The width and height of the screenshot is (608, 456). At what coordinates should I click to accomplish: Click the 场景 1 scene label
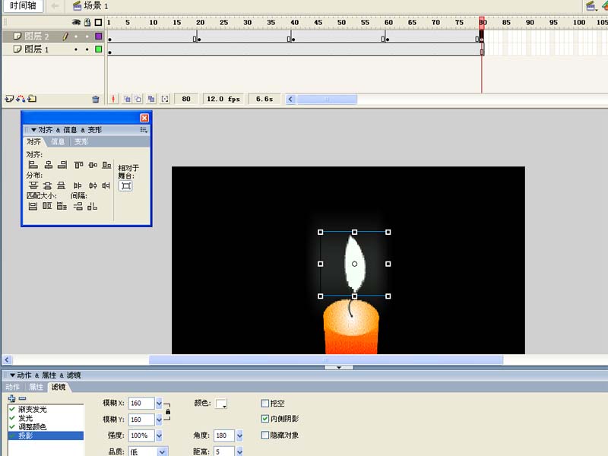coord(91,6)
